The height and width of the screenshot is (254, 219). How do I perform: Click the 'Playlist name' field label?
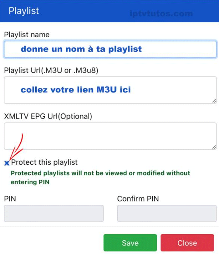pos(27,35)
